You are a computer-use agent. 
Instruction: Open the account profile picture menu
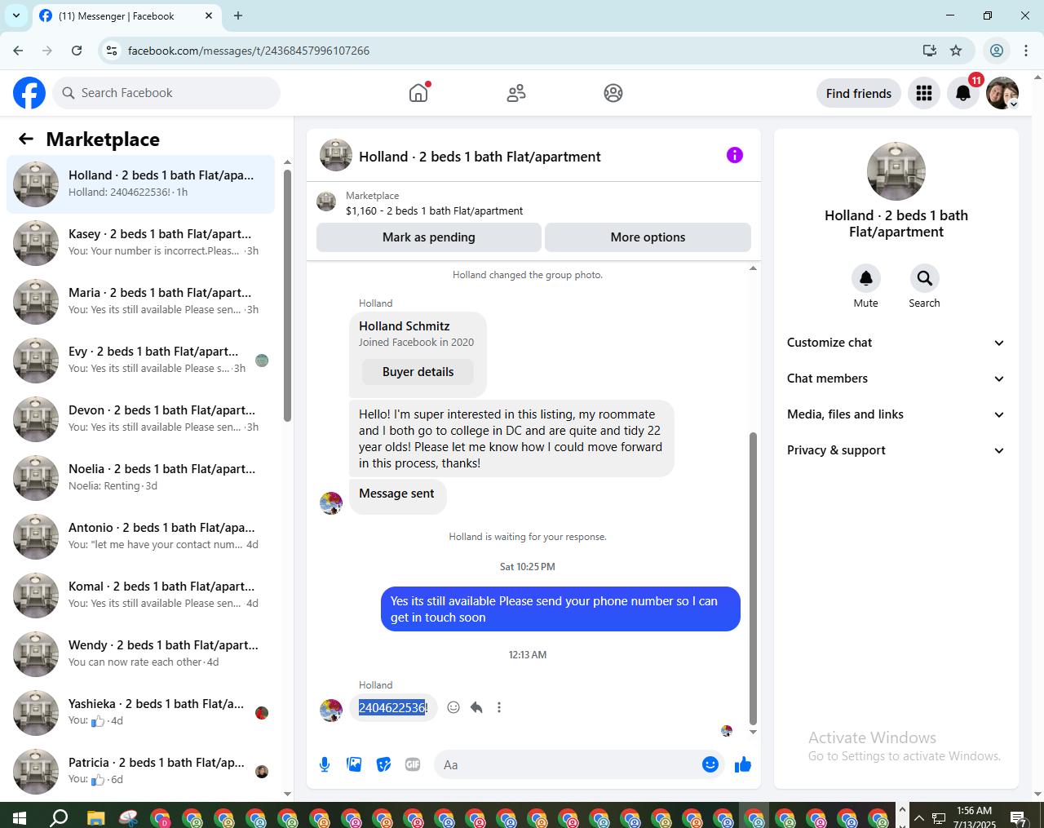pyautogui.click(x=1002, y=93)
